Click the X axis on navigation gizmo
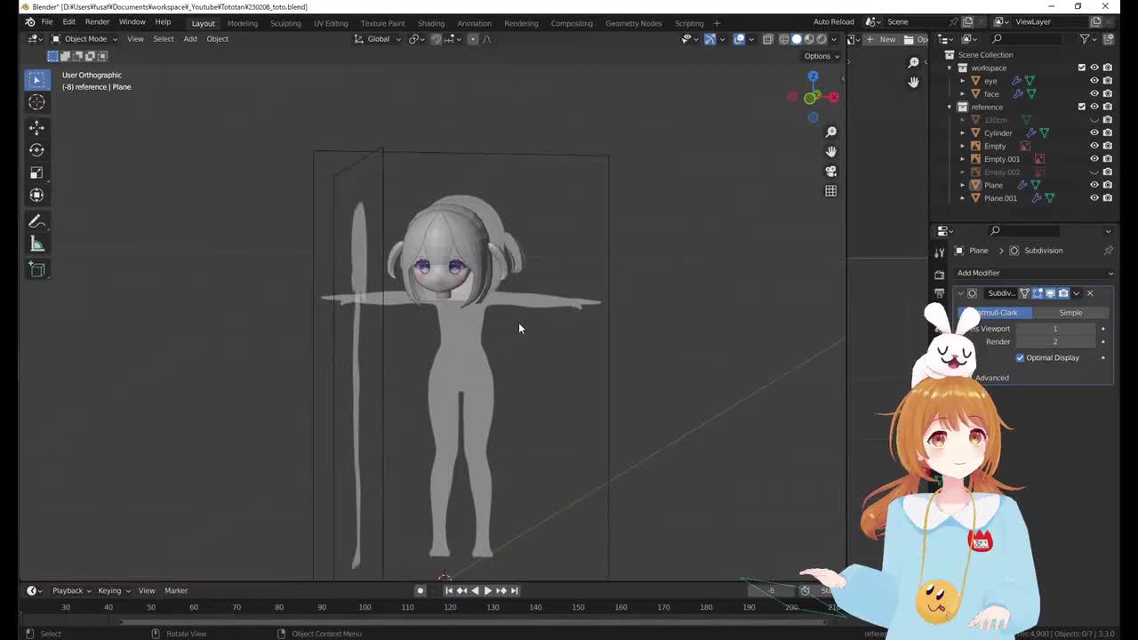1138x640 pixels. 833,97
